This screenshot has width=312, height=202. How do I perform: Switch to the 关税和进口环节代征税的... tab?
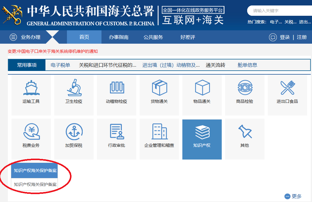(x=108, y=65)
